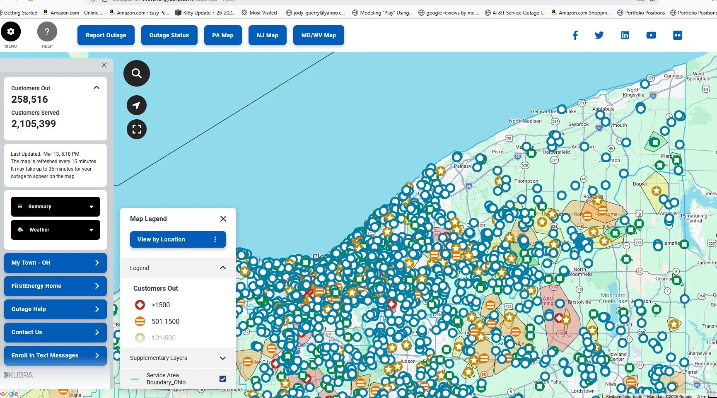The image size is (717, 398).
Task: Expand the FirstEnergy Home chevron
Action: (x=97, y=286)
